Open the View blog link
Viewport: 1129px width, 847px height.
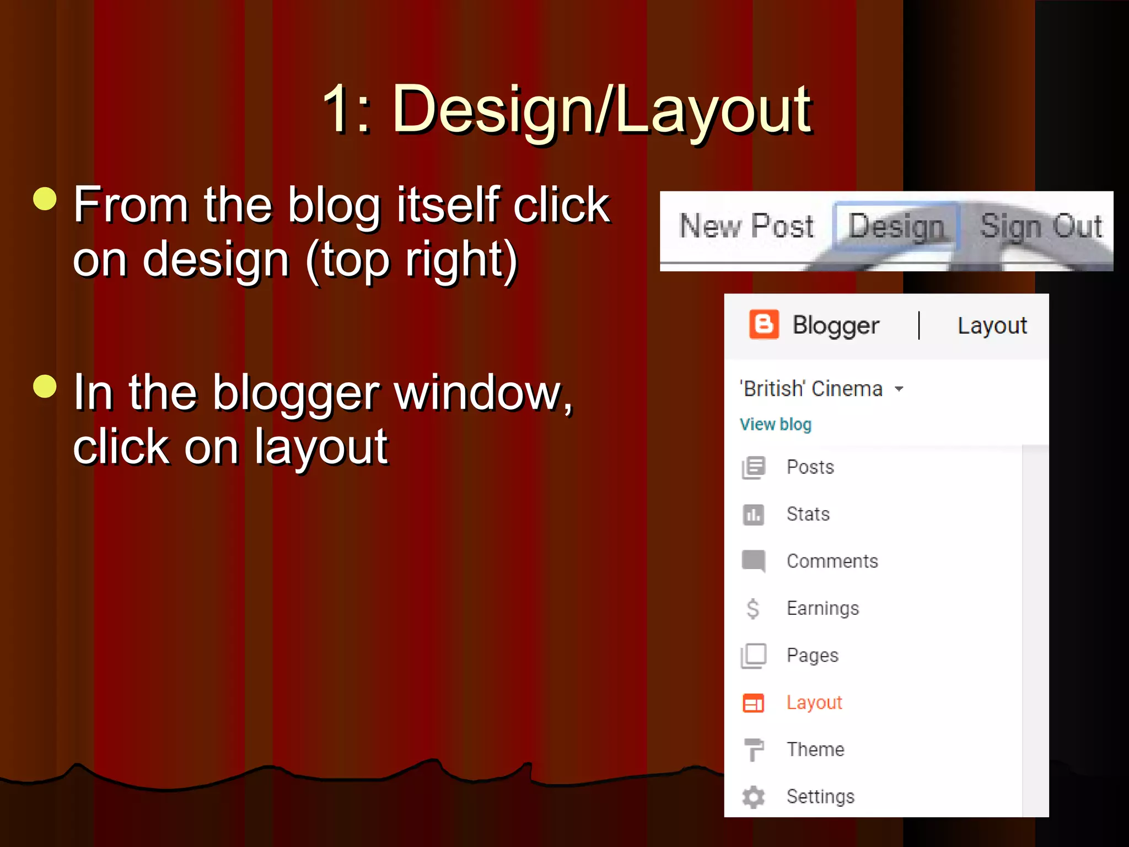[775, 424]
